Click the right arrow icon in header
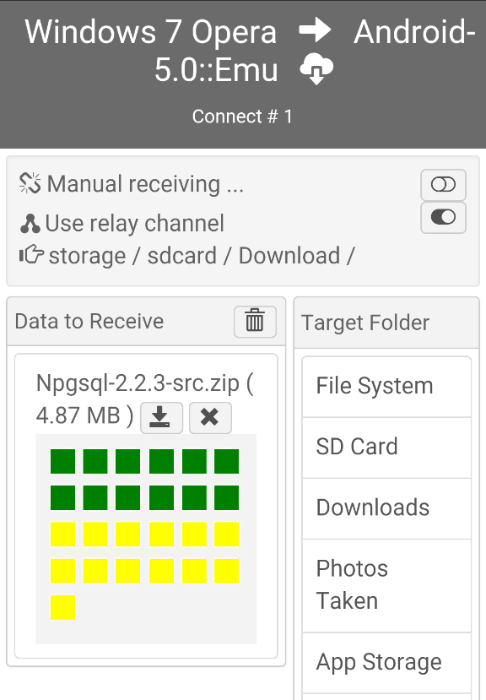Screen dimensions: 486x700 [x=315, y=30]
